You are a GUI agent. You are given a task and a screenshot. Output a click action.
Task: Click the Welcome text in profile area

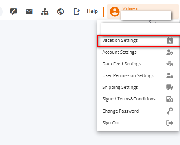pos(130,9)
